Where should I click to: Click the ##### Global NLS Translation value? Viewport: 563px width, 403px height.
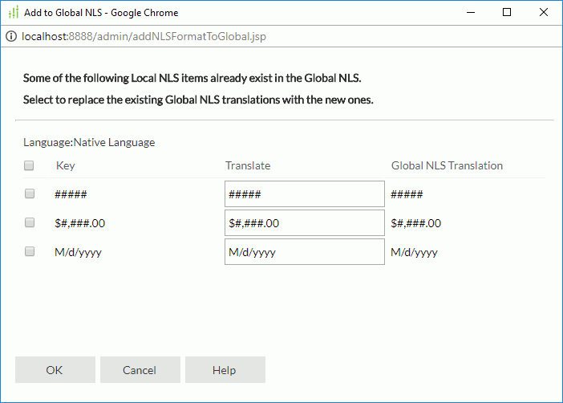407,194
